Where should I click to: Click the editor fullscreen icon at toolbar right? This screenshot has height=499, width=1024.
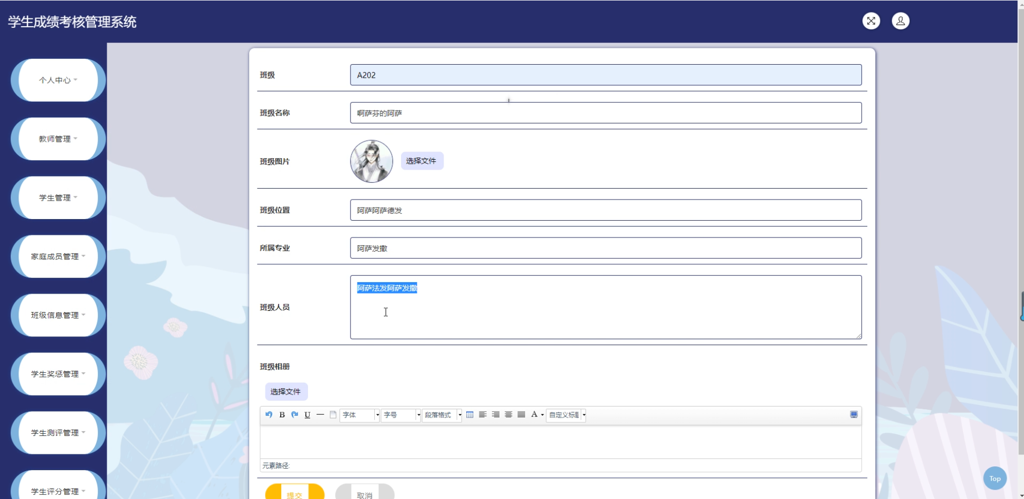point(854,415)
